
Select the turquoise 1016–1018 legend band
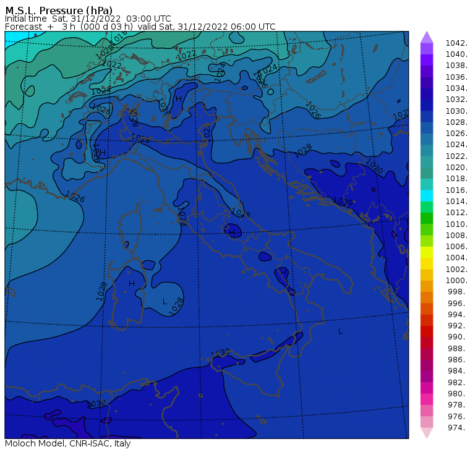[x=427, y=184]
